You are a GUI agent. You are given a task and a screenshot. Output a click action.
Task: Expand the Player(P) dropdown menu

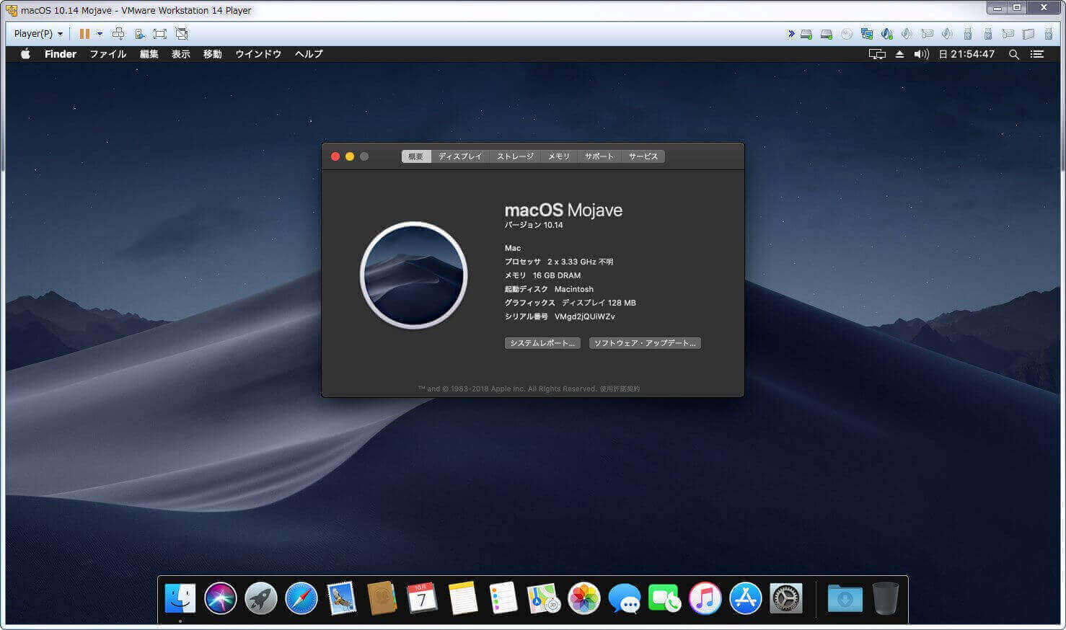38,34
